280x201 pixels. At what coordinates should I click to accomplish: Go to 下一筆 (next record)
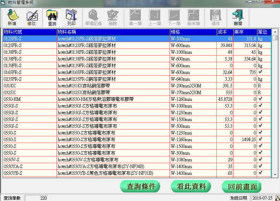pos(174,18)
